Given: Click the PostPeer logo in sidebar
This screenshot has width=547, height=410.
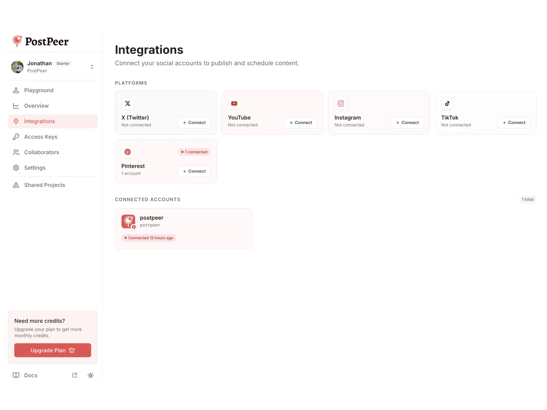Looking at the screenshot, I should point(40,41).
